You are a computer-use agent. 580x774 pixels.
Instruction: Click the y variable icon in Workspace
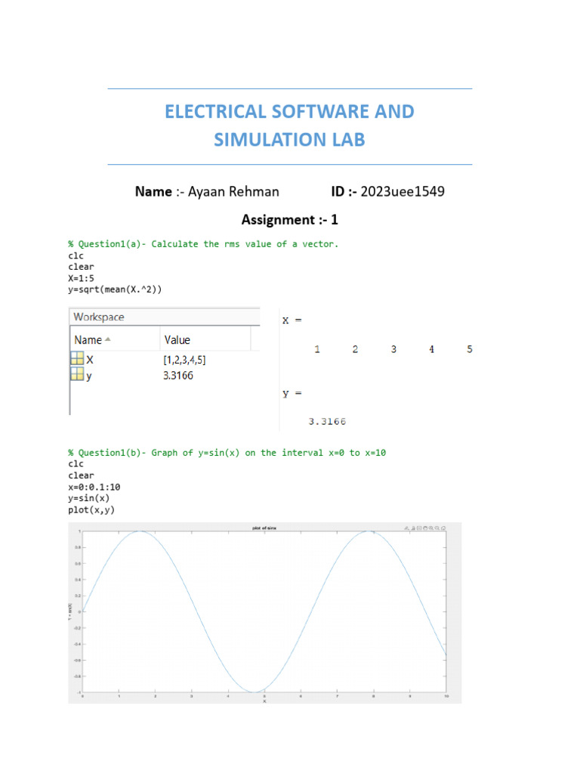[77, 374]
